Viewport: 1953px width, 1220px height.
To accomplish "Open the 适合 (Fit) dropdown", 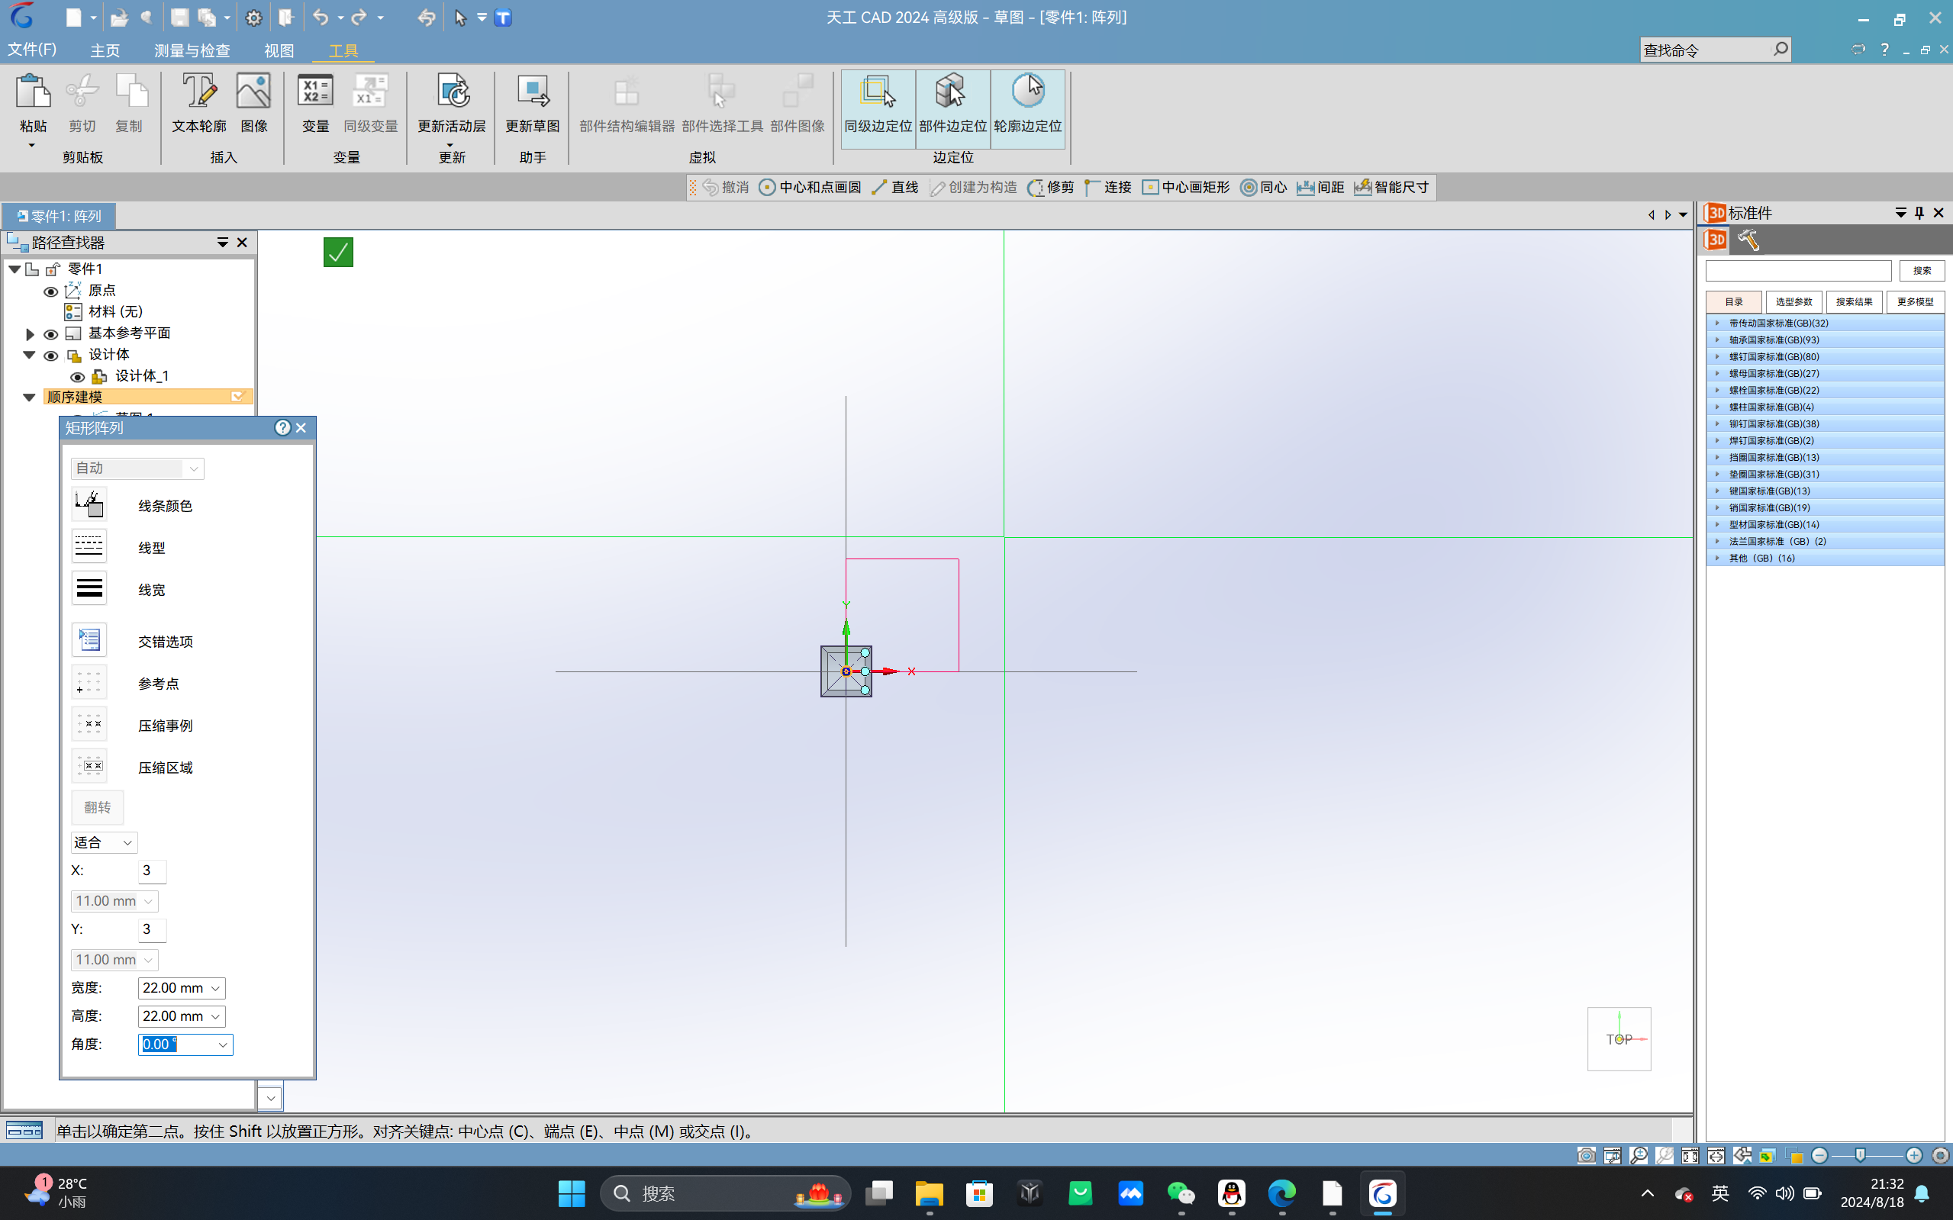I will point(104,842).
